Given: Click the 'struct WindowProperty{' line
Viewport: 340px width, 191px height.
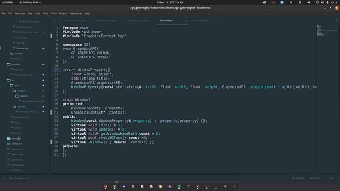Looking at the screenshot, I should [86, 70].
